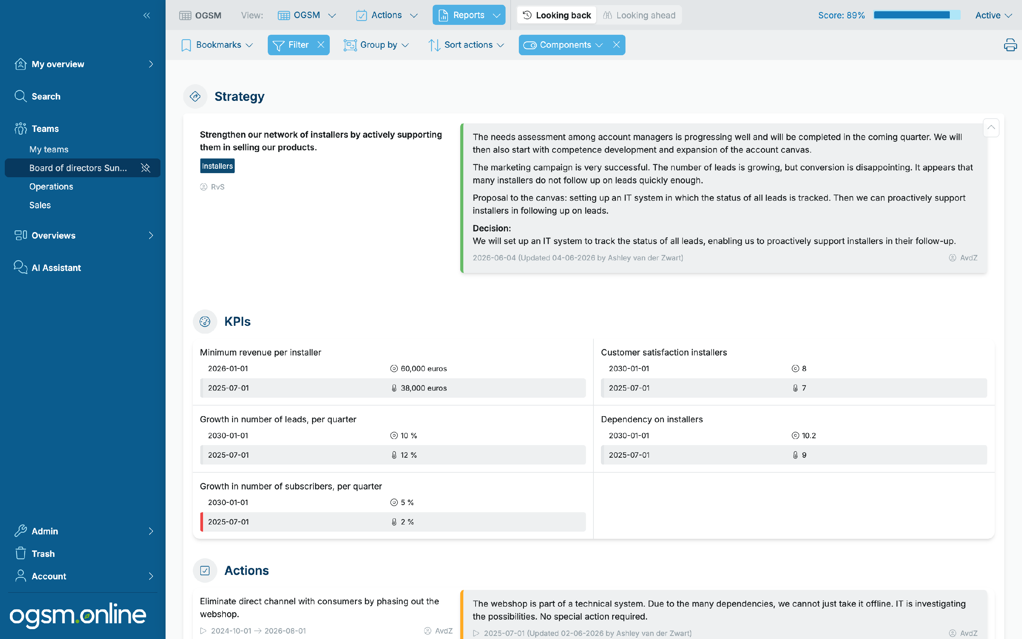Print the report with printer icon
The image size is (1022, 639).
pos(1010,45)
